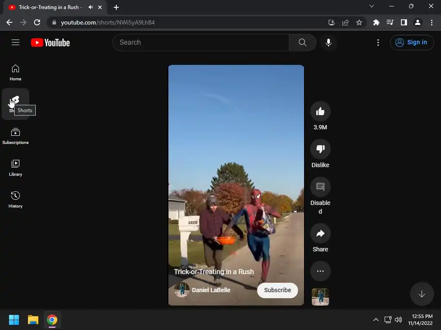Viewport: 441px width, 330px height.
Task: Click the disabled comments icon
Action: (320, 187)
